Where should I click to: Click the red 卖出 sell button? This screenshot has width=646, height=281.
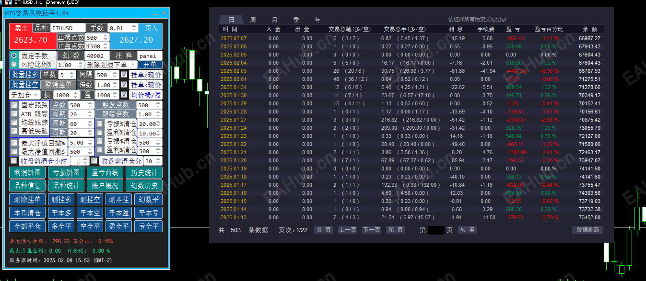pos(21,28)
